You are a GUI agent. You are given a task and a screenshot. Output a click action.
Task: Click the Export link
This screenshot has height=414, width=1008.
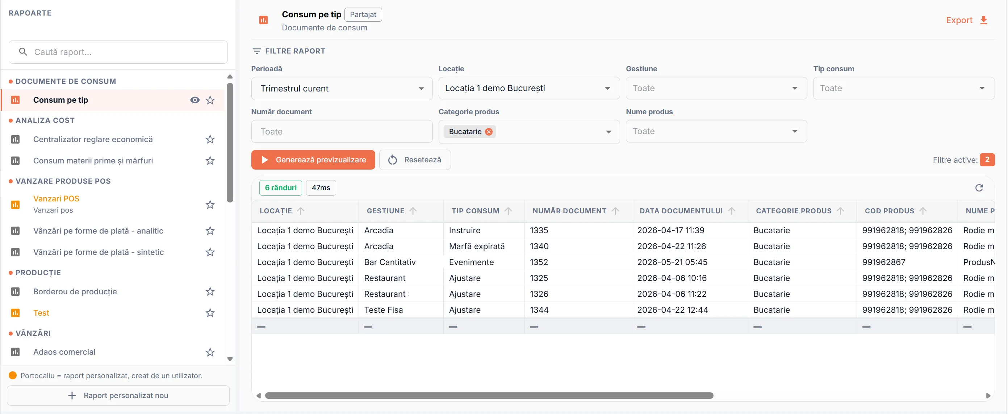959,20
